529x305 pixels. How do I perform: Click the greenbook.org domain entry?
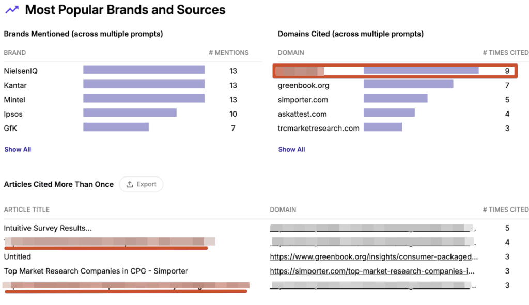(303, 85)
